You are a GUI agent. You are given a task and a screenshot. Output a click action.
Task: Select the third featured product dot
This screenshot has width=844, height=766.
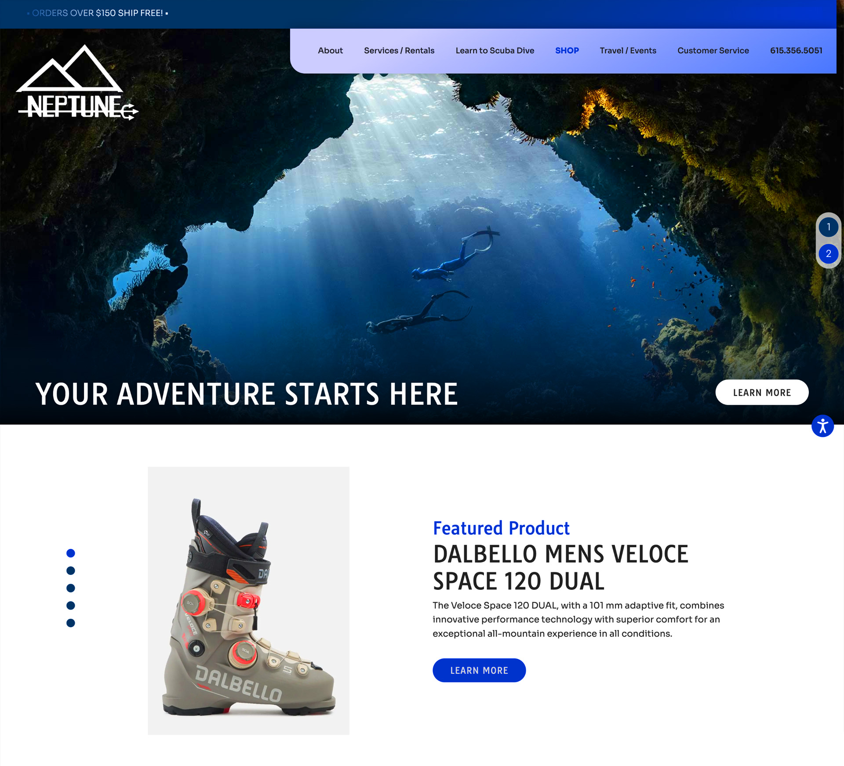click(71, 588)
